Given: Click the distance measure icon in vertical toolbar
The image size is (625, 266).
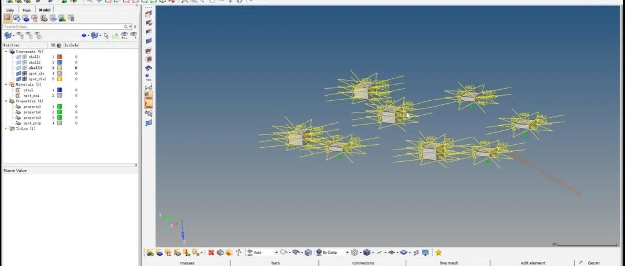Looking at the screenshot, I should point(149,86).
